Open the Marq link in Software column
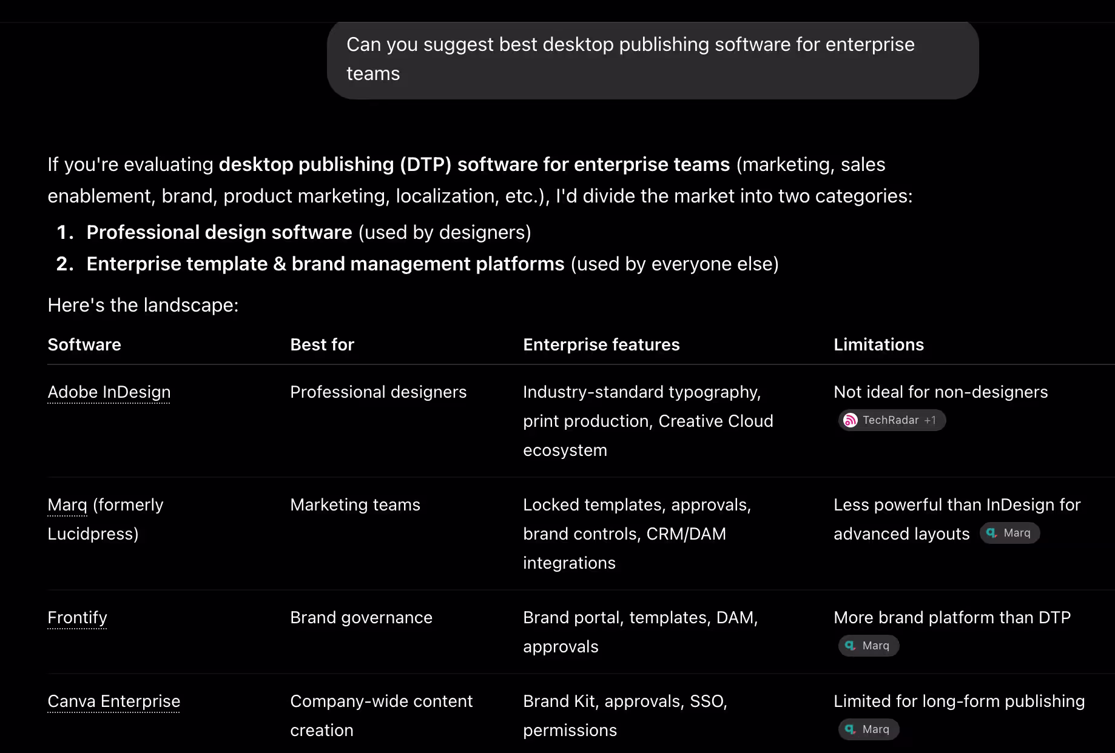 coord(67,505)
